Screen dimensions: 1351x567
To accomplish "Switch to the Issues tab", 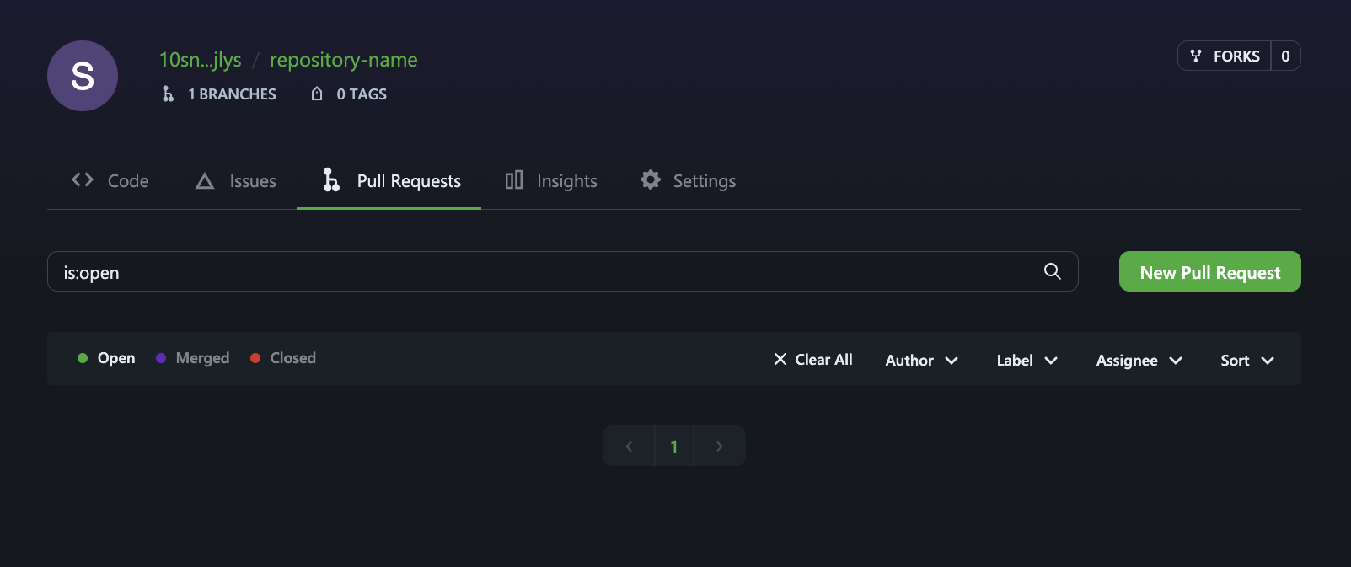I will click(x=236, y=180).
